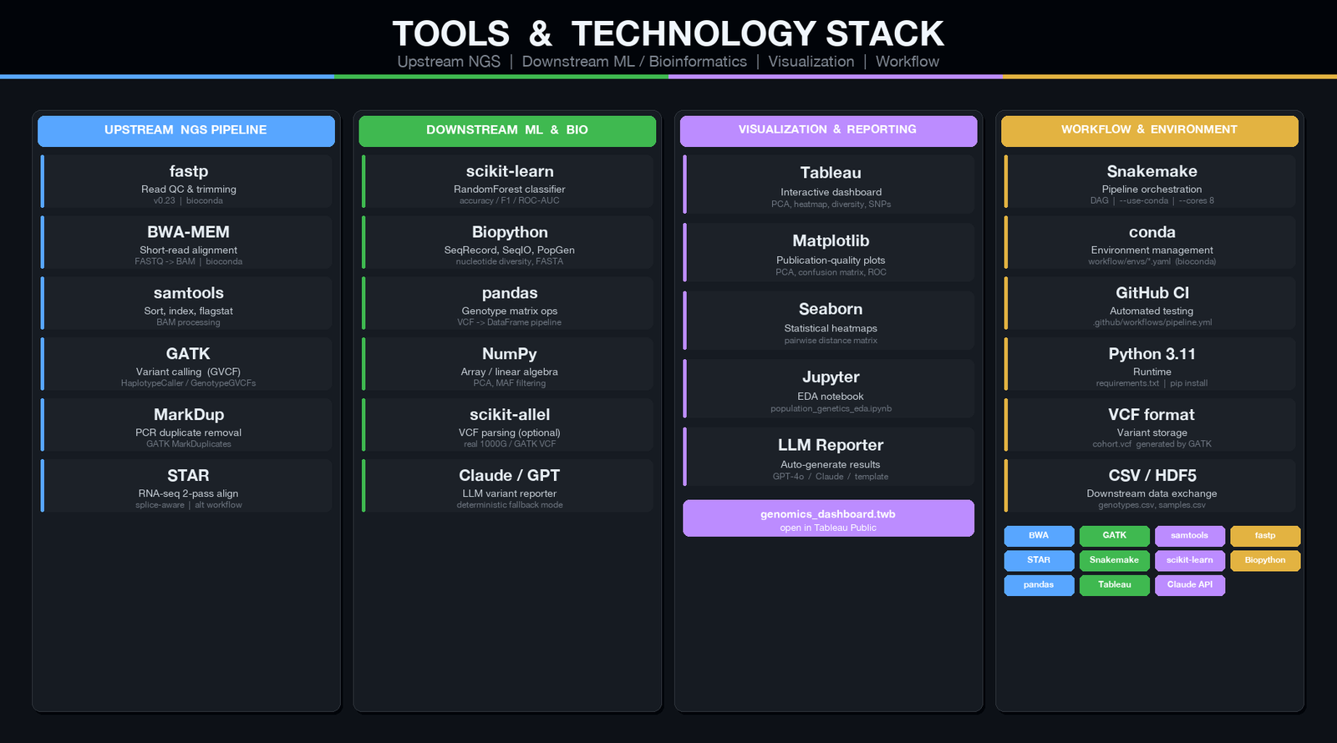Click the Claude / GPT variant reporter card
Image resolution: width=1337 pixels, height=743 pixels.
pos(507,486)
